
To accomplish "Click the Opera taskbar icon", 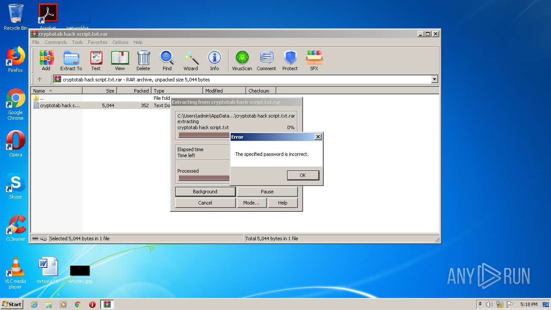I will pos(92,304).
